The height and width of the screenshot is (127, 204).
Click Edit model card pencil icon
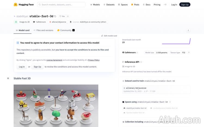point(102,36)
